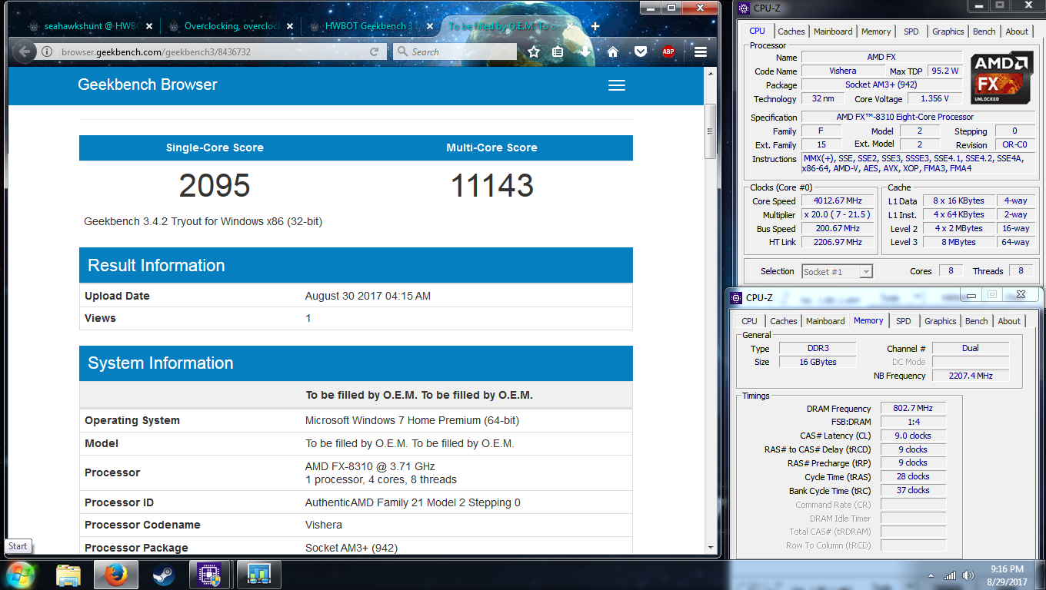Image resolution: width=1046 pixels, height=590 pixels.
Task: Click the multi-core score 11143
Action: (x=491, y=186)
